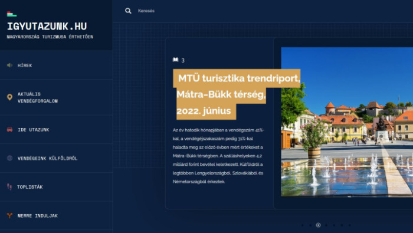Image resolution: width=413 pixels, height=233 pixels.
Task: Open the Hírek menu item
Action: coord(25,65)
